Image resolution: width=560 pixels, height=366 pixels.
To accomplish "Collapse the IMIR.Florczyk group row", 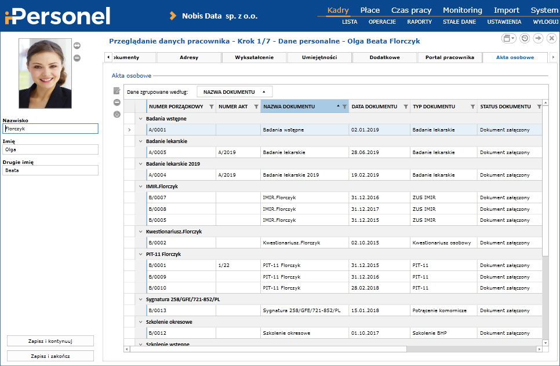I will coord(140,186).
